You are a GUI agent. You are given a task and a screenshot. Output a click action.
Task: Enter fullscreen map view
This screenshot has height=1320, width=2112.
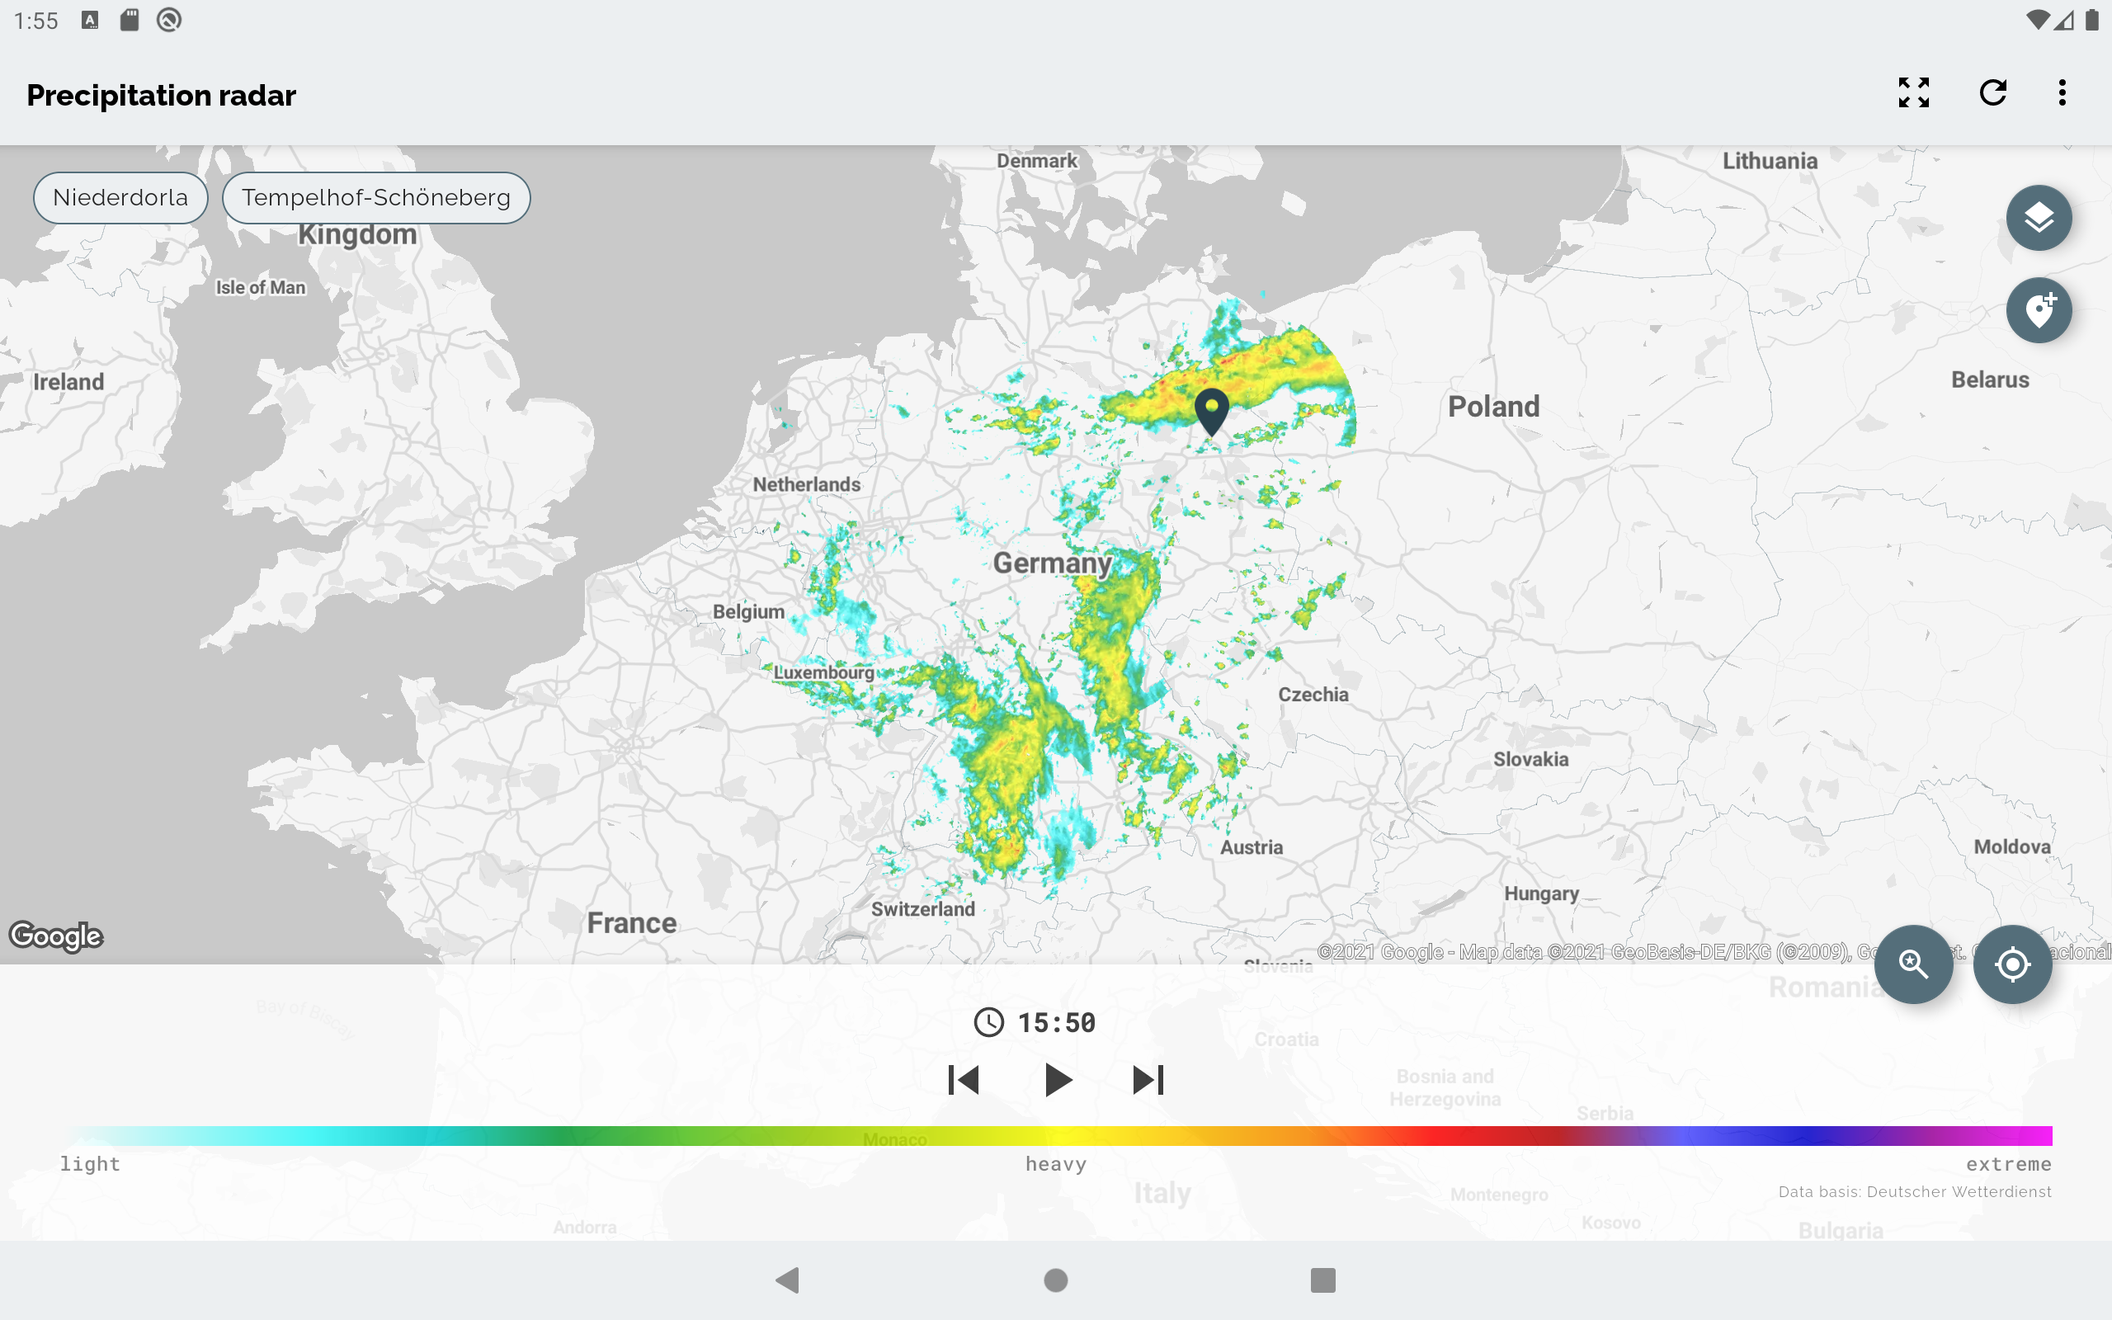1913,92
